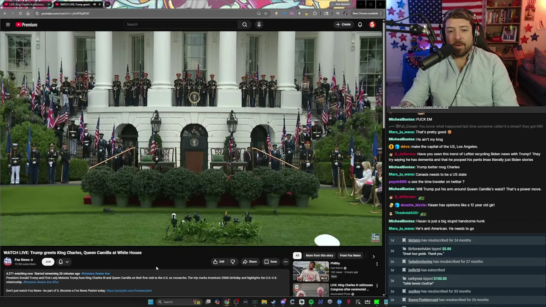
Task: Start voice search with the microphone icon
Action: click(x=259, y=24)
